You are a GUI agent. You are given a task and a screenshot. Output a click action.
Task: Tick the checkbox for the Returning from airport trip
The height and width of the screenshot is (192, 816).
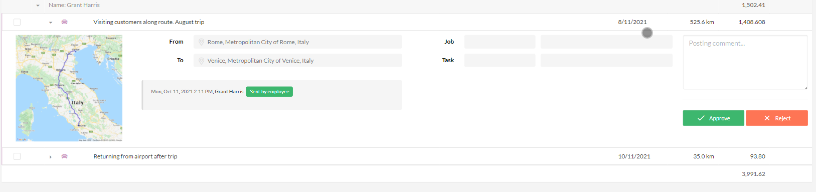click(17, 156)
